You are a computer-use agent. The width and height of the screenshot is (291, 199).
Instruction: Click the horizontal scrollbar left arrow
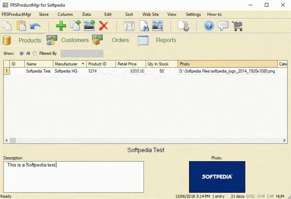(7, 140)
